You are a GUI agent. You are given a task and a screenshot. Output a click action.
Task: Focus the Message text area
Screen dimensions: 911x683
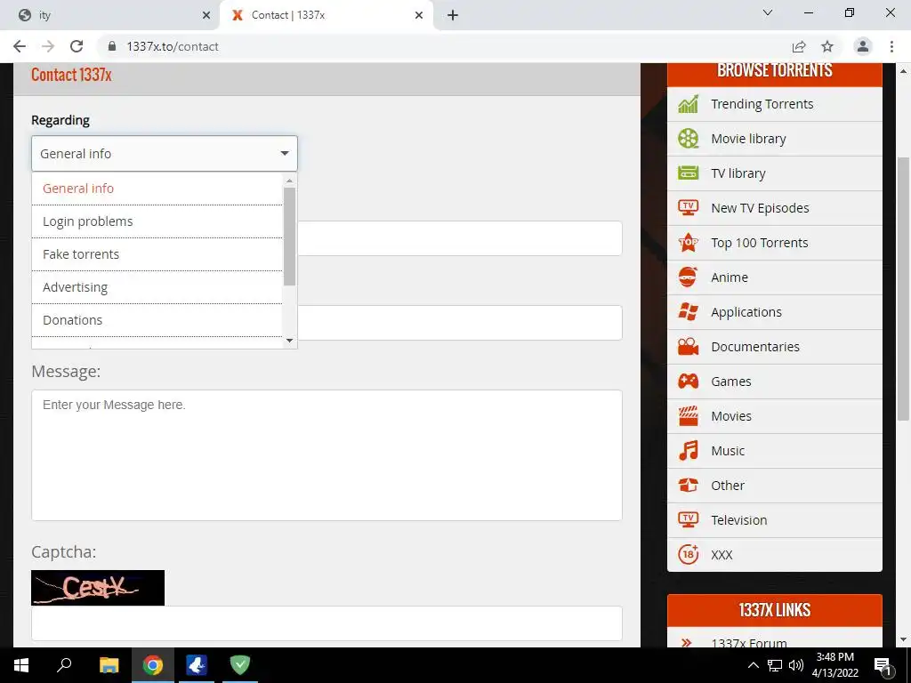tap(327, 454)
